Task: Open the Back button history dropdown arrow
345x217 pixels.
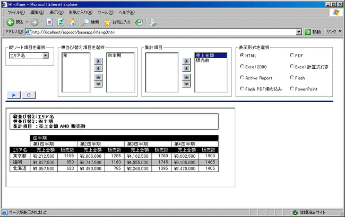Action: click(x=27, y=22)
